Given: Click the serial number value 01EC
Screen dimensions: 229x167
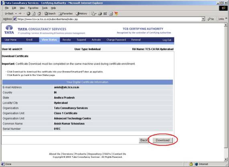Looking at the screenshot, I should point(57,129).
